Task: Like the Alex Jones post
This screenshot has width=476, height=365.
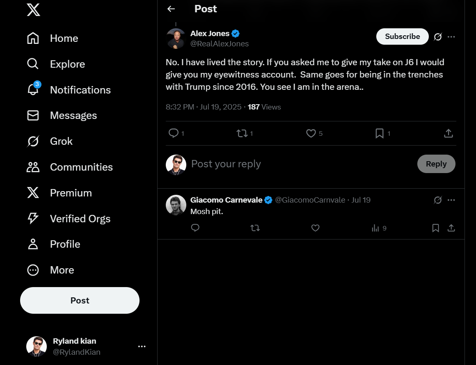Action: click(311, 133)
